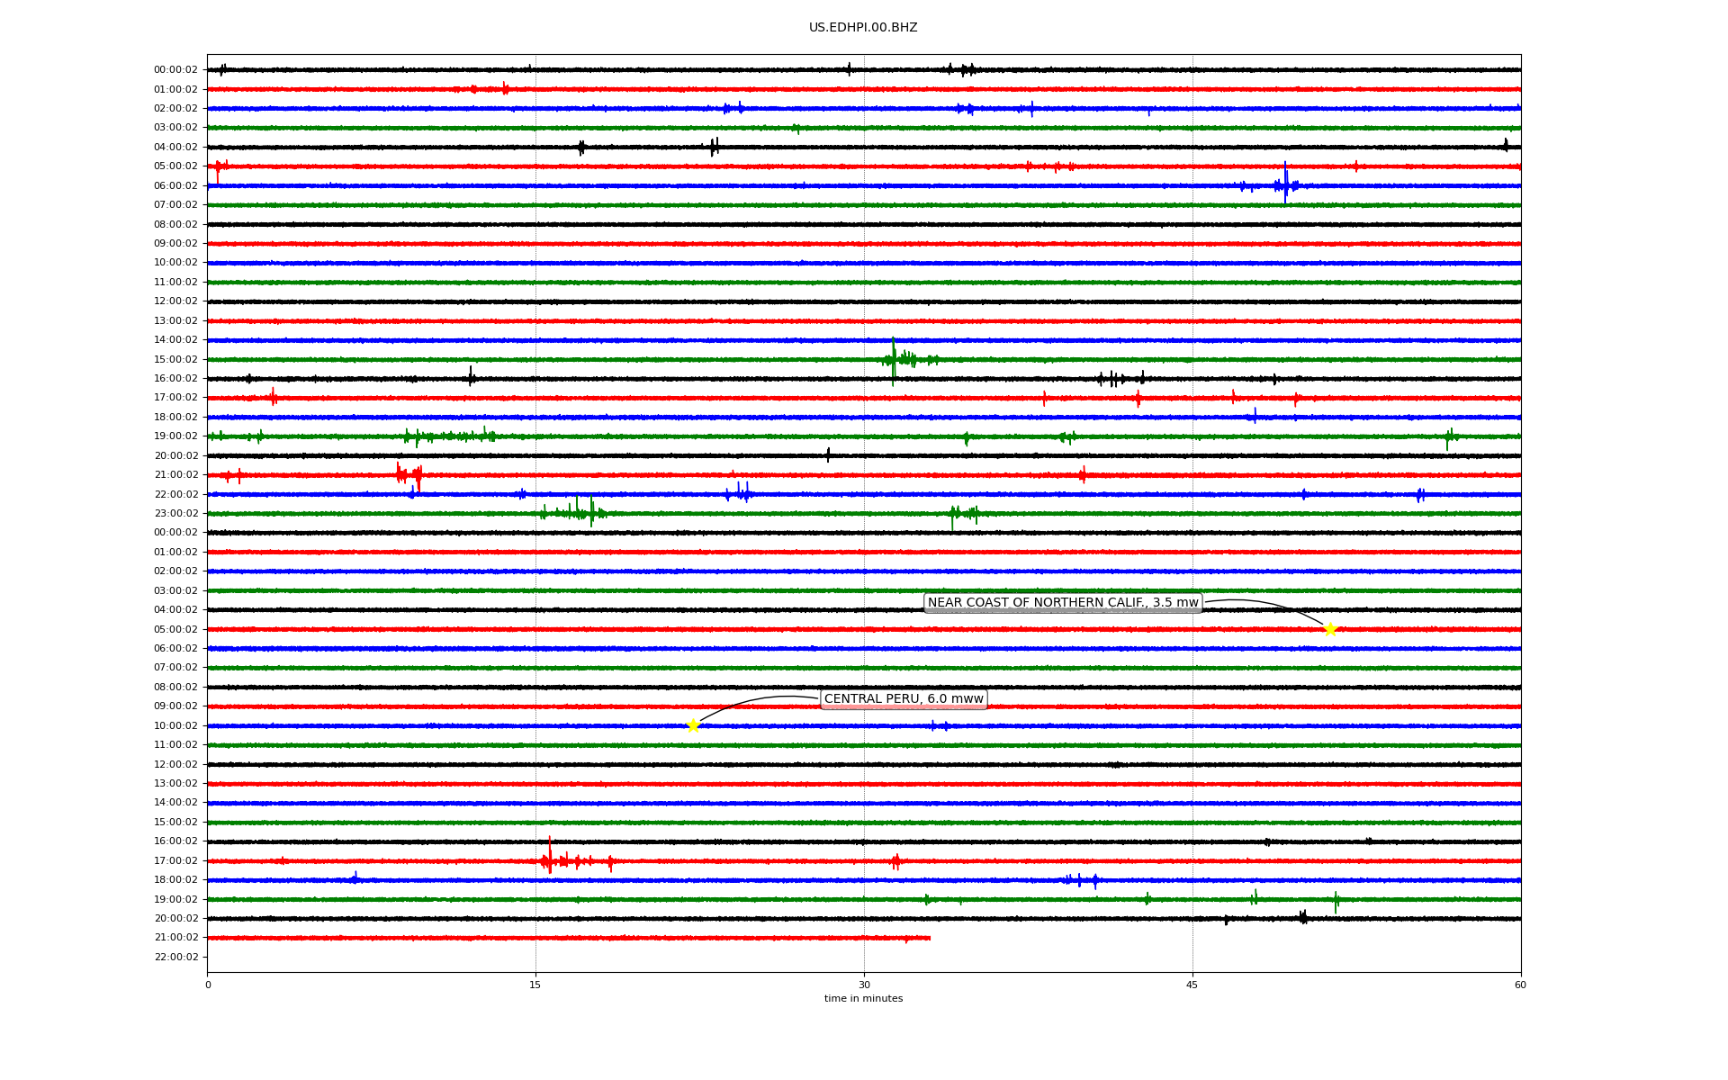Click the yellow star marking the Northern California event

pos(1330,629)
